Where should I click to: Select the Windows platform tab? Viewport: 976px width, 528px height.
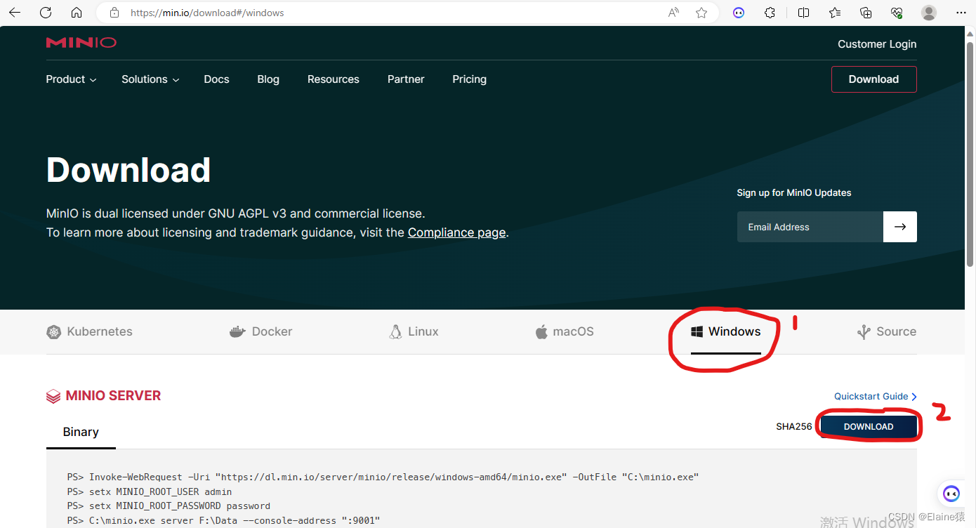click(726, 331)
